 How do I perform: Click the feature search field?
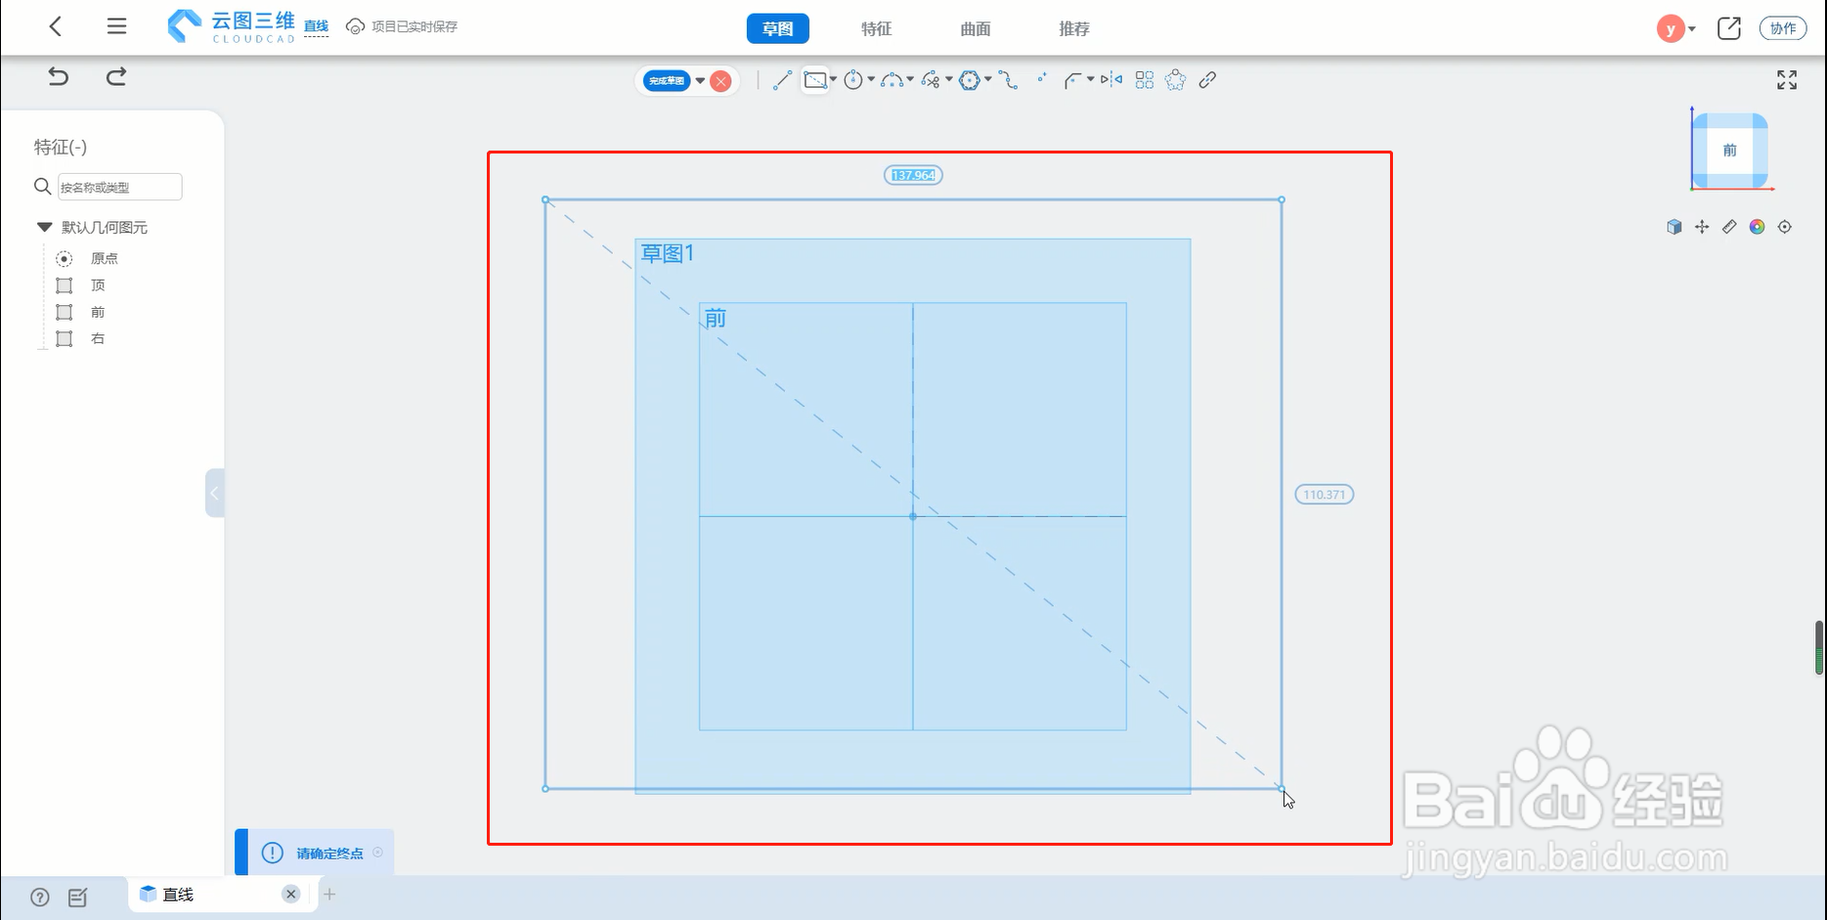pos(120,187)
